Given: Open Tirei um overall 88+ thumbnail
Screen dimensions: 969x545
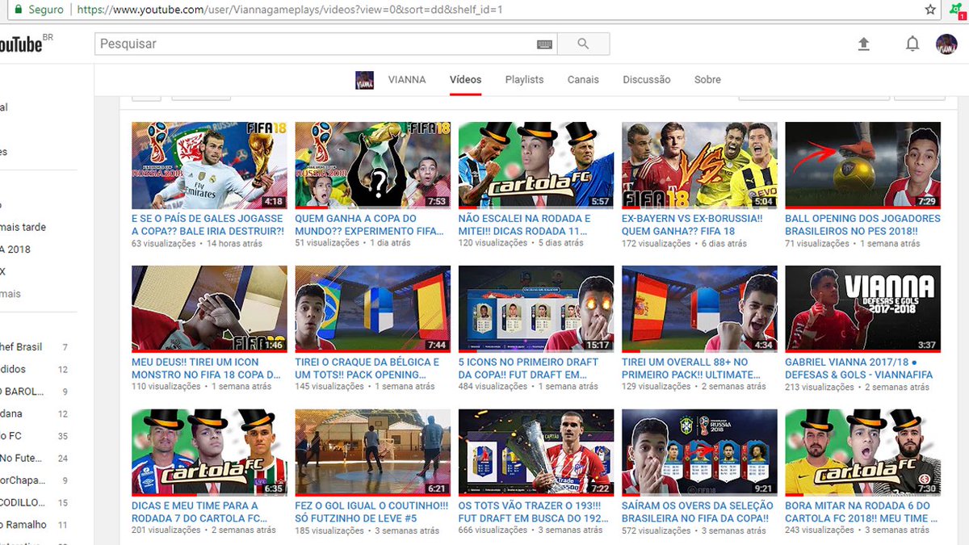Looking at the screenshot, I should pos(699,309).
